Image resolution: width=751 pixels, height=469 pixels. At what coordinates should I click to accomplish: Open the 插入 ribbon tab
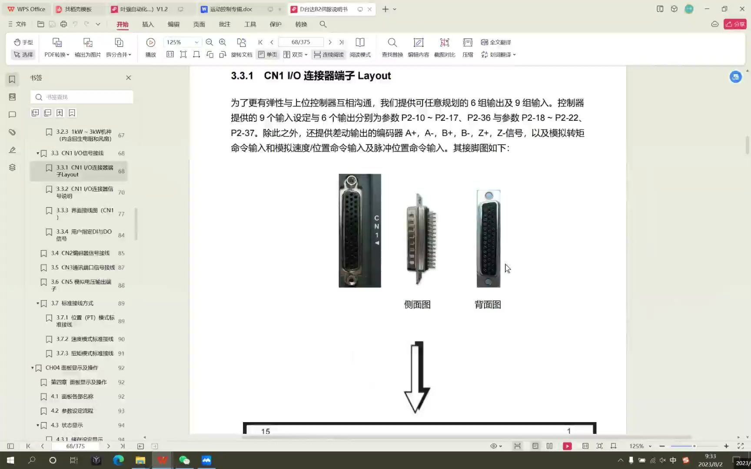(148, 24)
